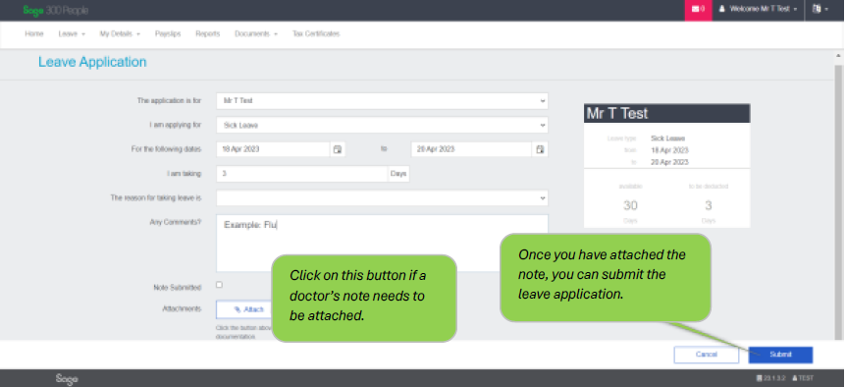Click the Sage 300 People logo
This screenshot has width=846, height=387.
tap(56, 10)
